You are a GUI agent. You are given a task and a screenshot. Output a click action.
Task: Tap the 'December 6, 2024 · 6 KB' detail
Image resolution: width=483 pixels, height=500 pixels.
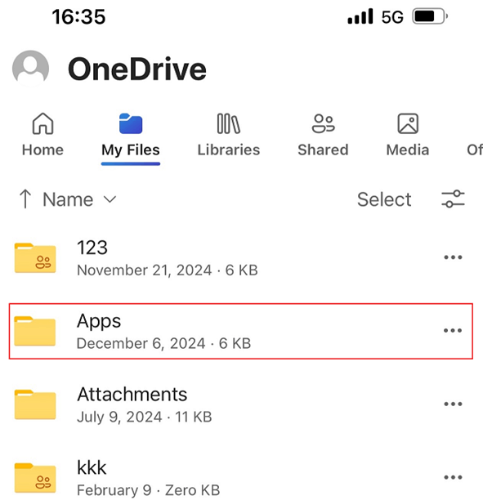tap(164, 344)
